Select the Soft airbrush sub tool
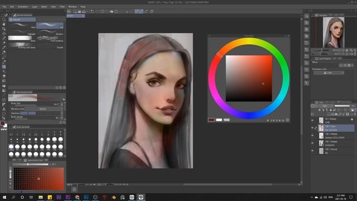 coord(50,25)
